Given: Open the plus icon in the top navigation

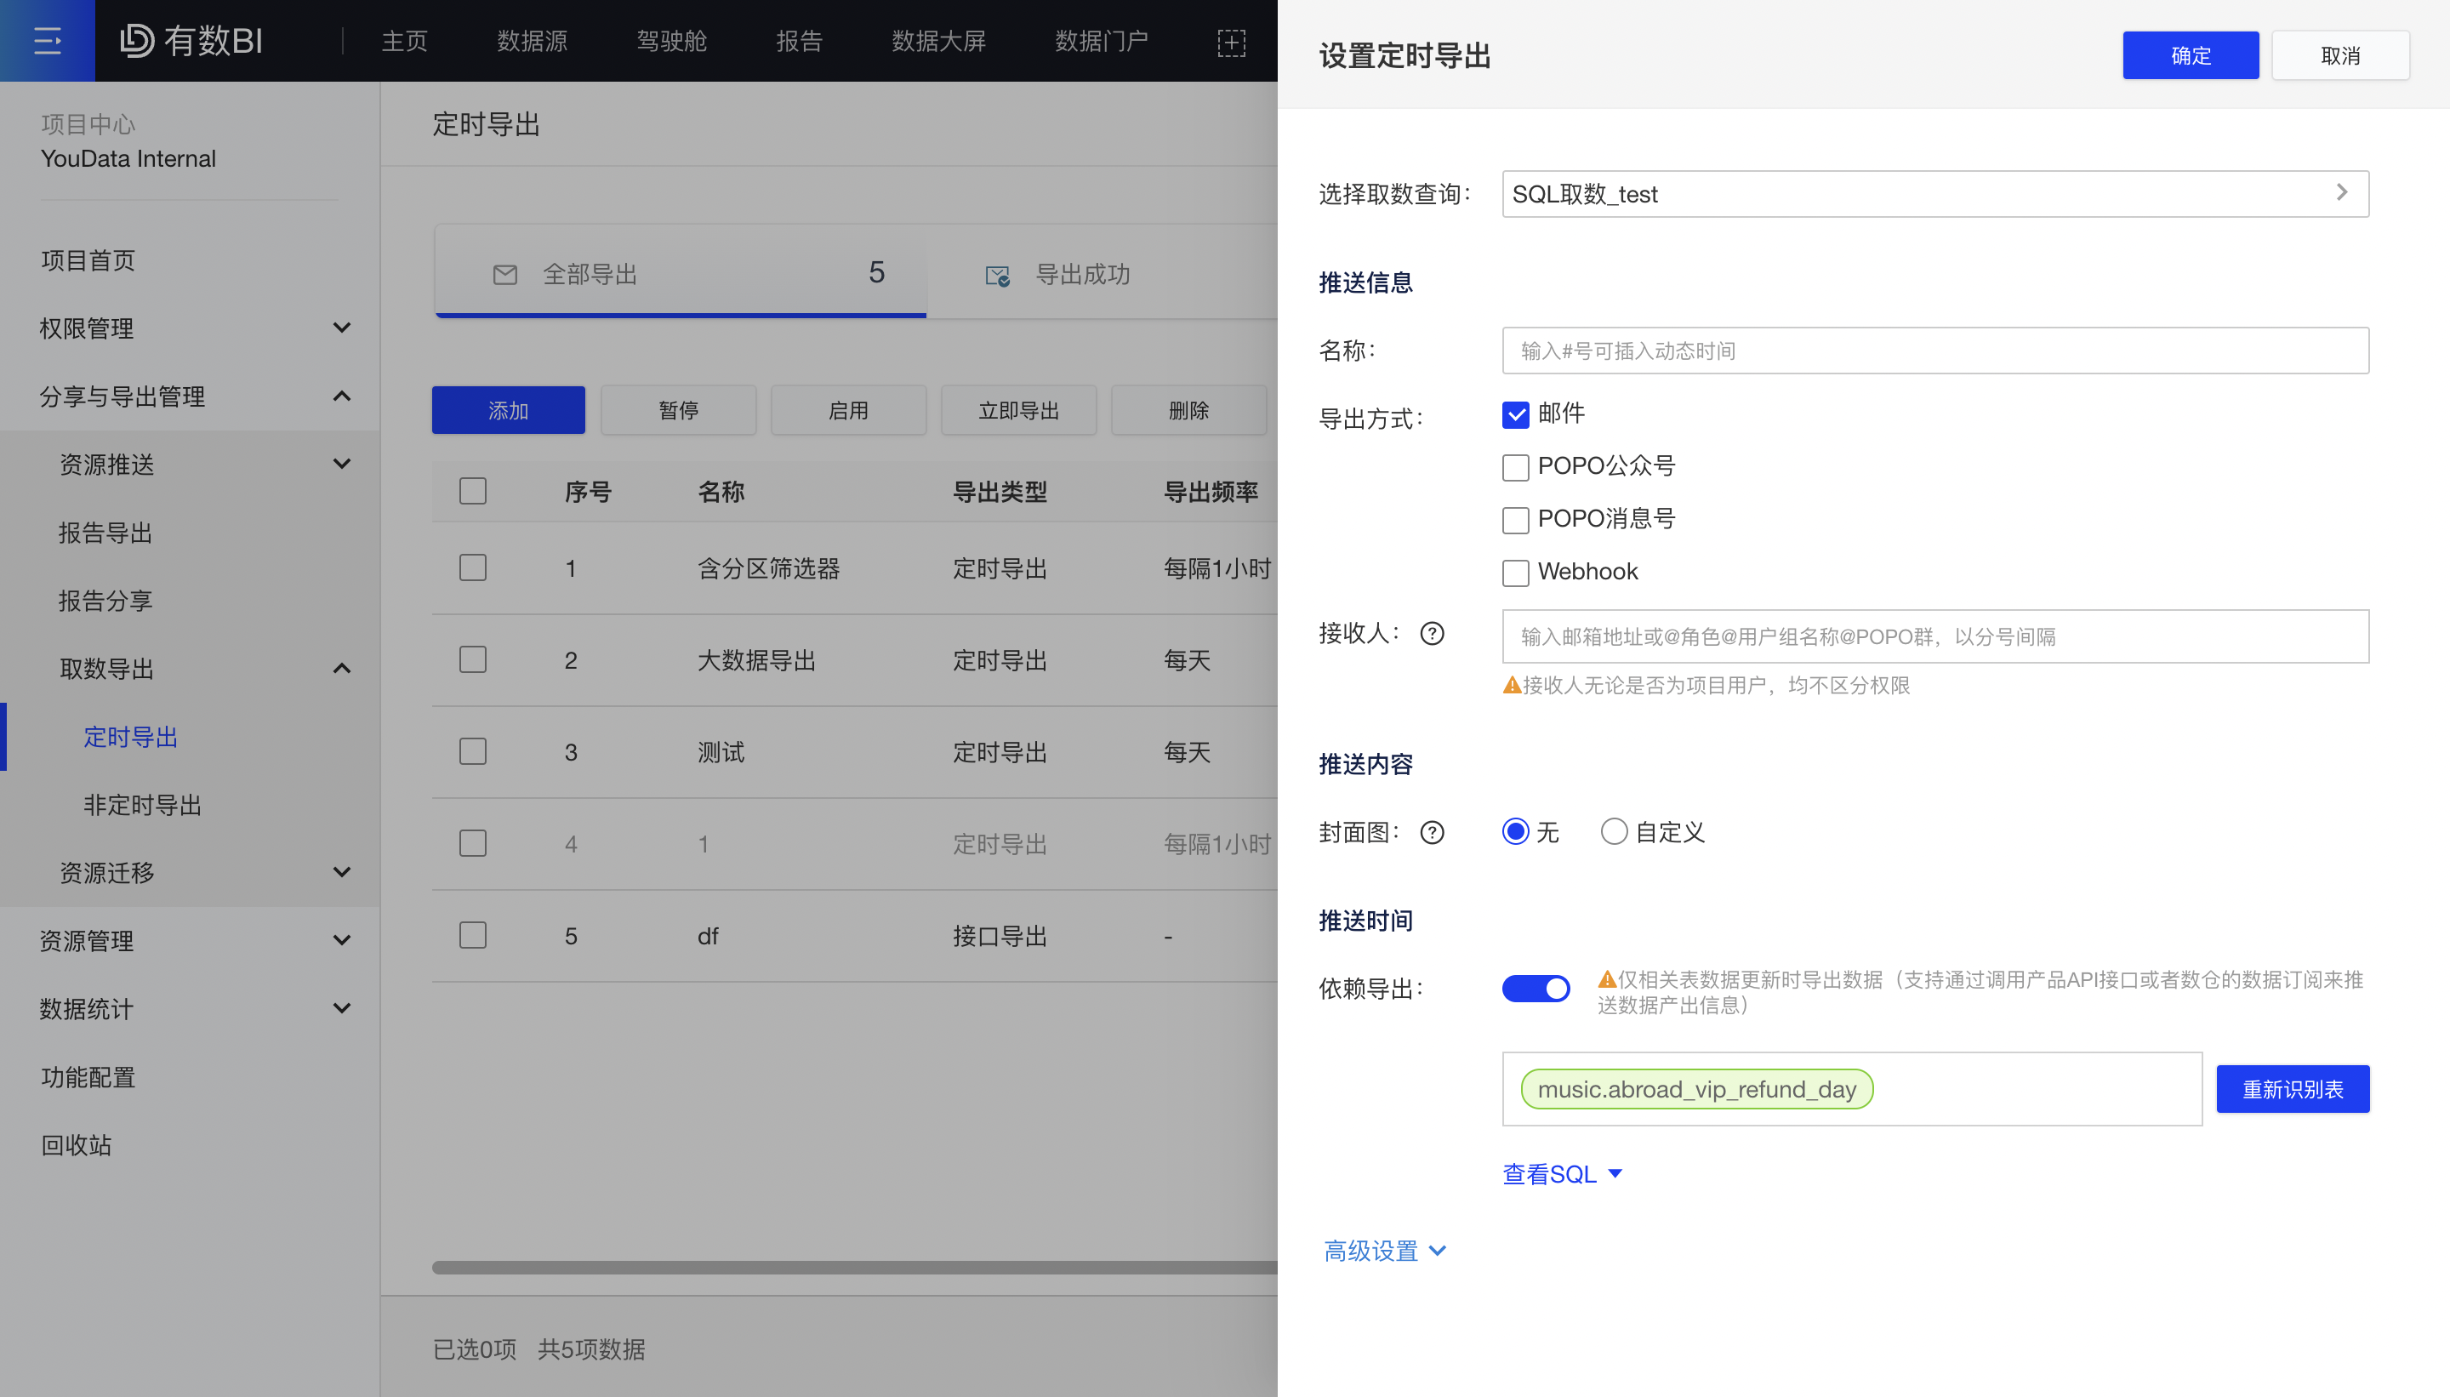Looking at the screenshot, I should [1232, 43].
